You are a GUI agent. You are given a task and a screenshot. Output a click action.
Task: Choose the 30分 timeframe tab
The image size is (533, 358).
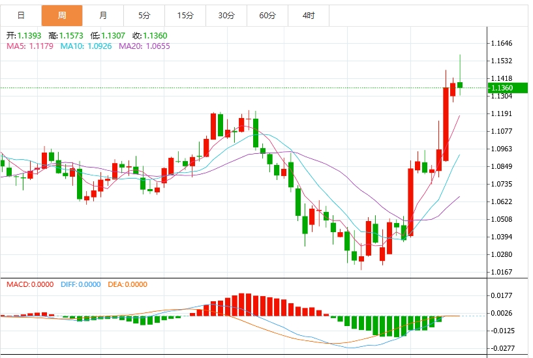tap(226, 15)
